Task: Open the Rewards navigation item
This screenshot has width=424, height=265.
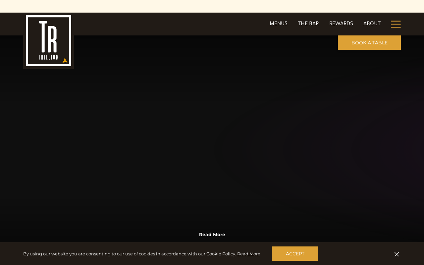Action: point(341,24)
